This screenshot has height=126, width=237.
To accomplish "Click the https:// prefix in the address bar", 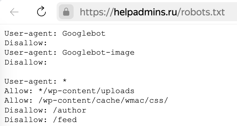I will [x=97, y=12].
